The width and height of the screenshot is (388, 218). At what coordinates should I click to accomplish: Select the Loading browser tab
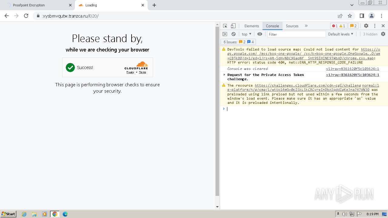click(111, 5)
